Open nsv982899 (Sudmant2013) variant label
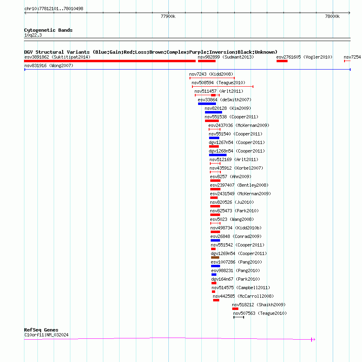This screenshot has height=362, width=362. point(226,57)
